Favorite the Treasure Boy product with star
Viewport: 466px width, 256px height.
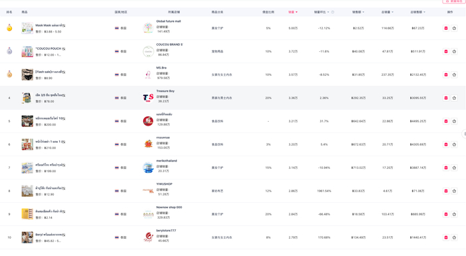coord(454,98)
